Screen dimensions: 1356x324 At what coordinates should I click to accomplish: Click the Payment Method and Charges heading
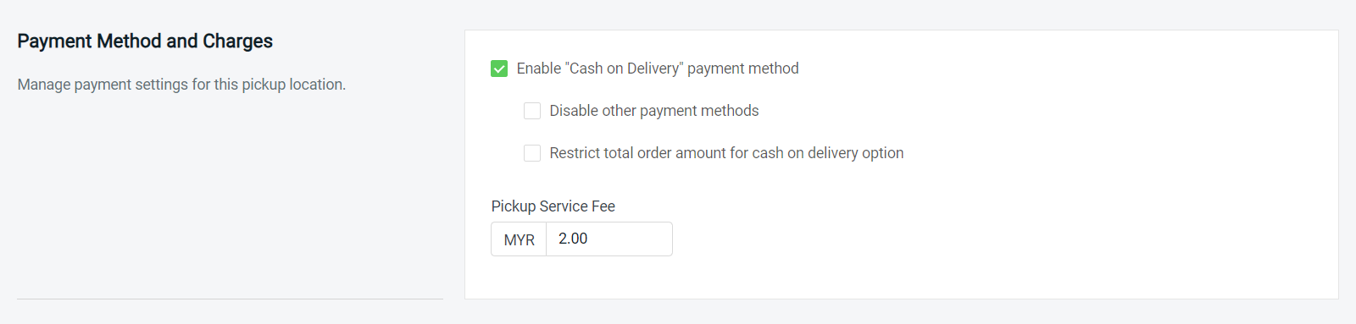pyautogui.click(x=145, y=41)
